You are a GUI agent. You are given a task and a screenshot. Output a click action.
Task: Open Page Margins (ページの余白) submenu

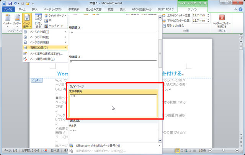pyautogui.click(x=45, y=42)
